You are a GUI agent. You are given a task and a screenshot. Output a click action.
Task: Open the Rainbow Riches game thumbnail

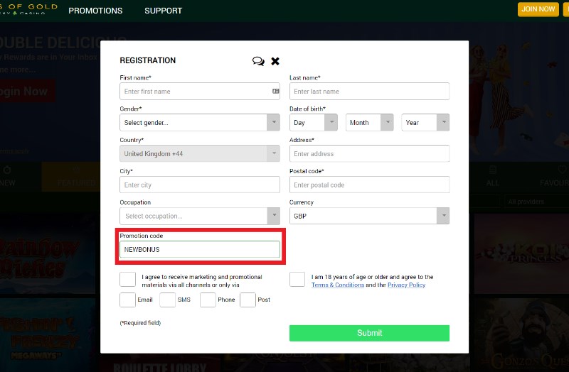48,254
